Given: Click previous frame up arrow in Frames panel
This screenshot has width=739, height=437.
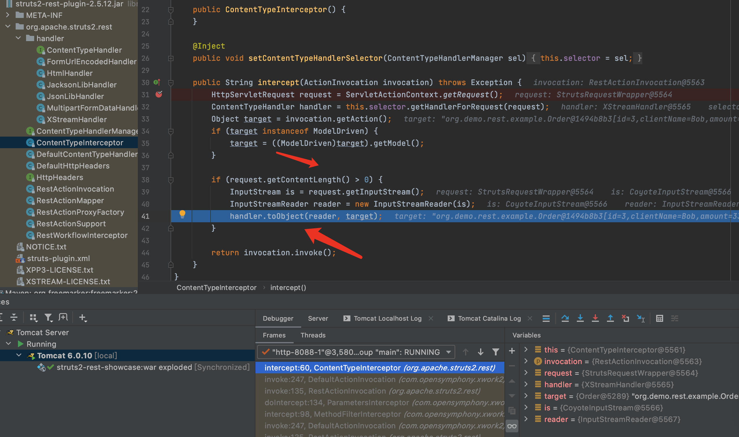Looking at the screenshot, I should coord(466,352).
